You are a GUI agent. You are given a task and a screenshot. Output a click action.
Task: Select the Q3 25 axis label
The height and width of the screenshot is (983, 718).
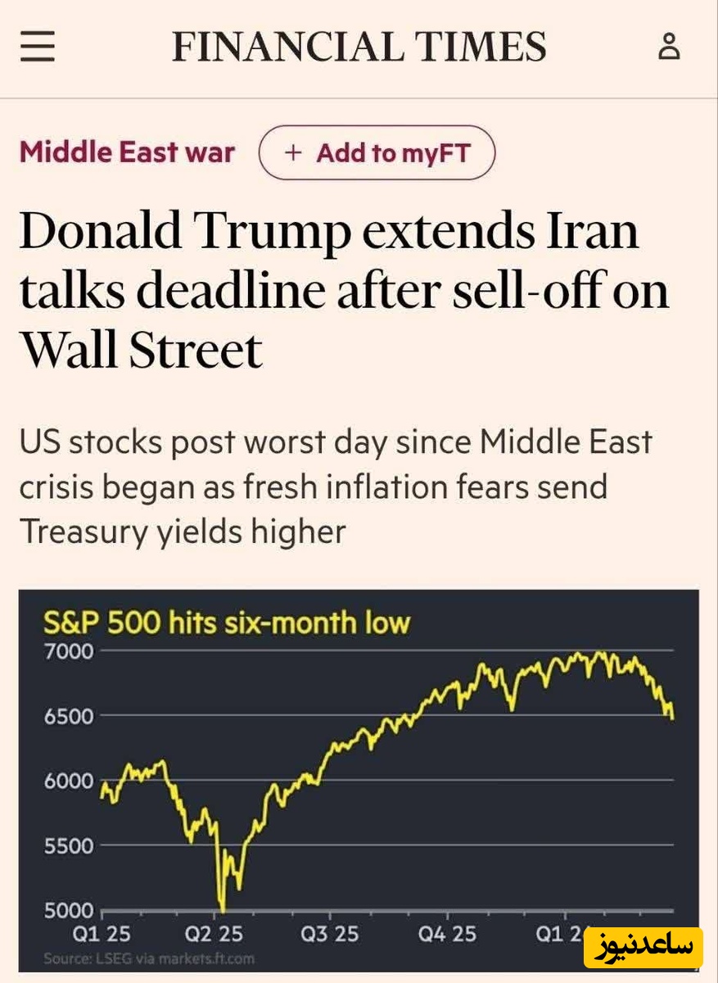(329, 935)
